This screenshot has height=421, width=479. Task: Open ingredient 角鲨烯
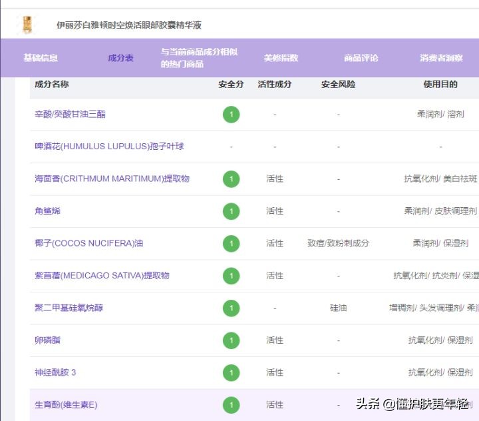(x=47, y=211)
